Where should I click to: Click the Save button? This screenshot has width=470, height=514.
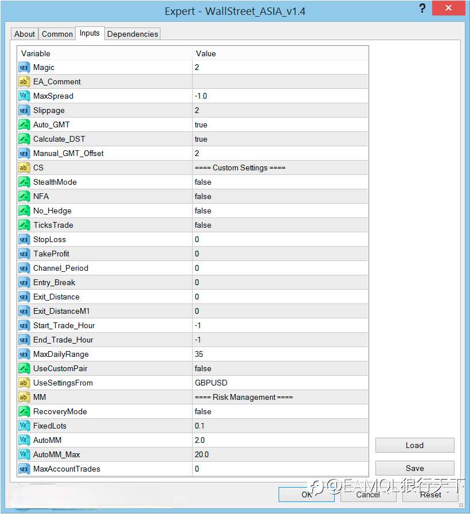pyautogui.click(x=414, y=468)
